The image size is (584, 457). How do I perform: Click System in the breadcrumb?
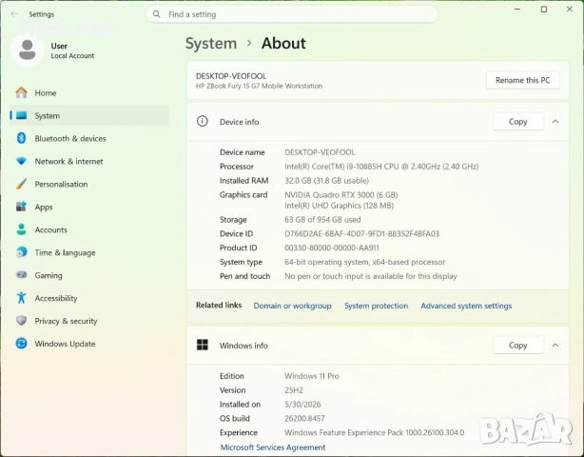(x=211, y=43)
